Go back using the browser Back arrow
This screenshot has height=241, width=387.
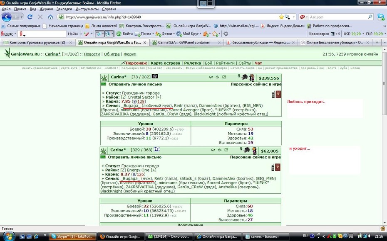pyautogui.click(x=6, y=17)
